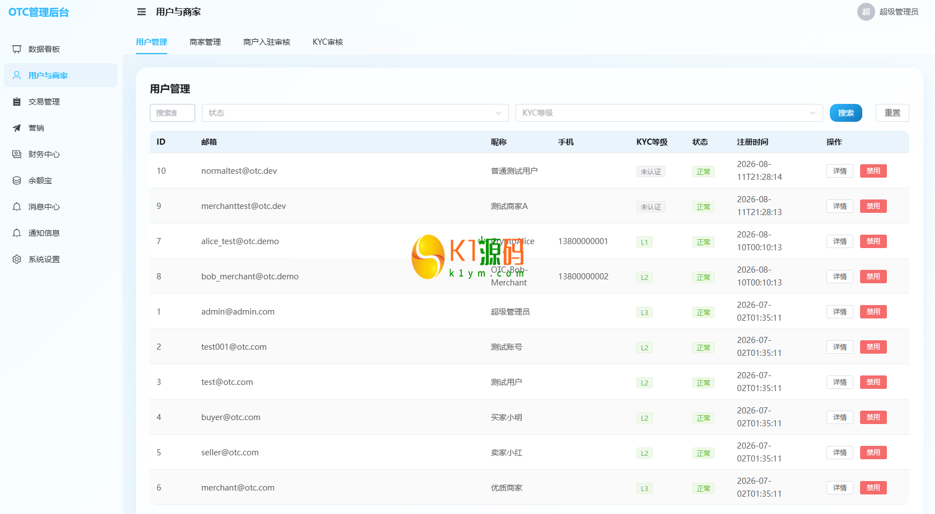Click 禁用 for seller@otc.com
Screen dimensions: 935x514
pos(873,453)
